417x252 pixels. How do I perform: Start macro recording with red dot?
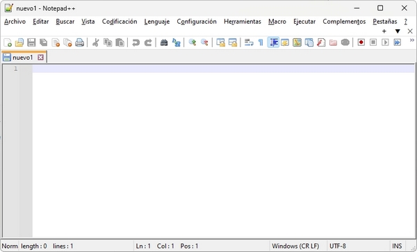tap(361, 42)
